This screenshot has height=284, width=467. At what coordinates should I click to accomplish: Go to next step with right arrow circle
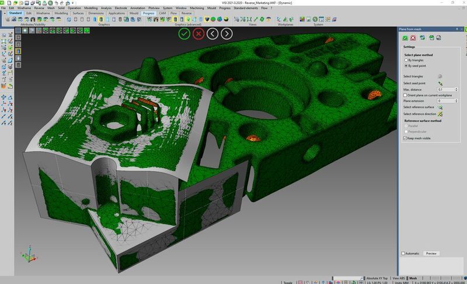point(226,34)
